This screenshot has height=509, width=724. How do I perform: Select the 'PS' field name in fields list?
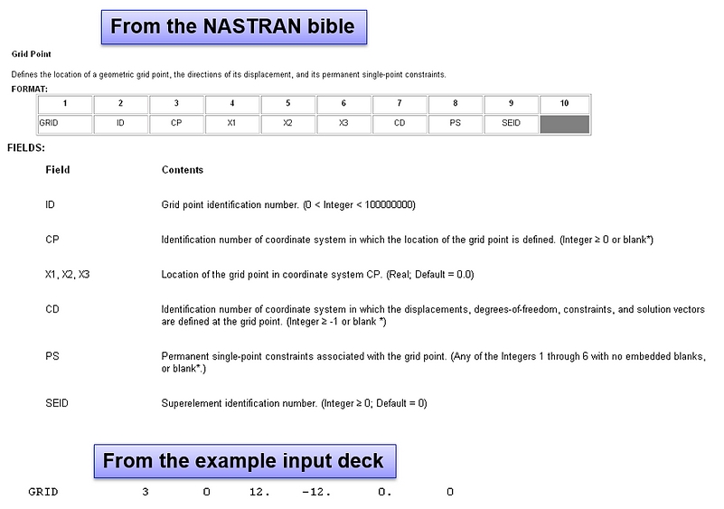point(52,356)
